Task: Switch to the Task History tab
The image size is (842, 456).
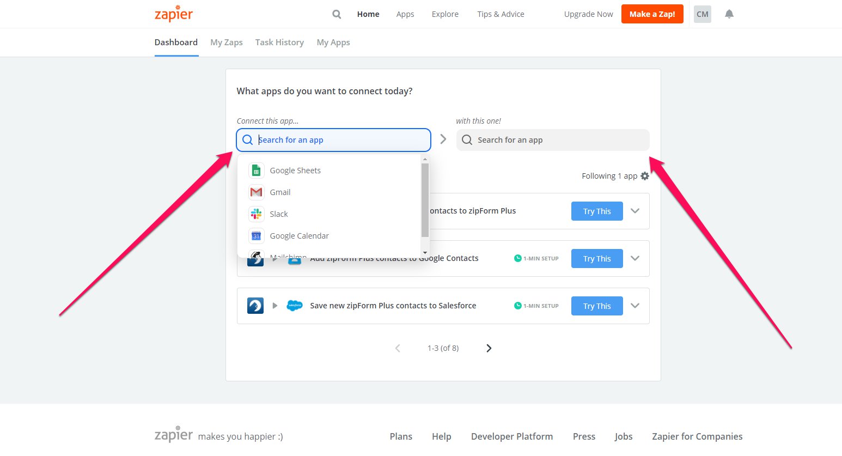Action: pos(279,42)
